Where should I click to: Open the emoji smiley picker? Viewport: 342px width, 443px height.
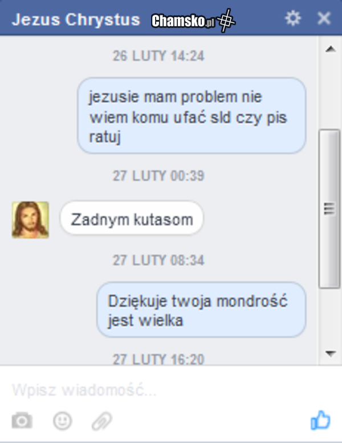pyautogui.click(x=62, y=421)
